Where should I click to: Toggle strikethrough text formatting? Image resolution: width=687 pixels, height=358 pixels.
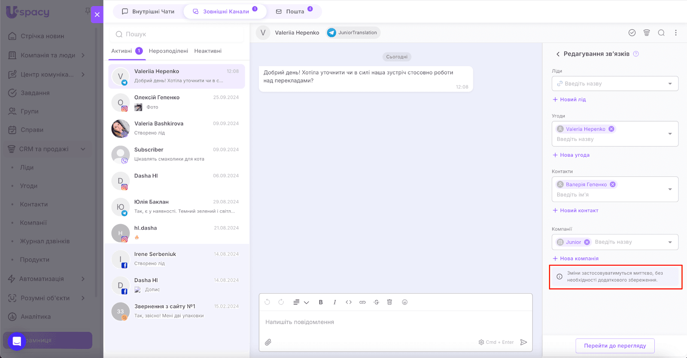[x=376, y=302]
